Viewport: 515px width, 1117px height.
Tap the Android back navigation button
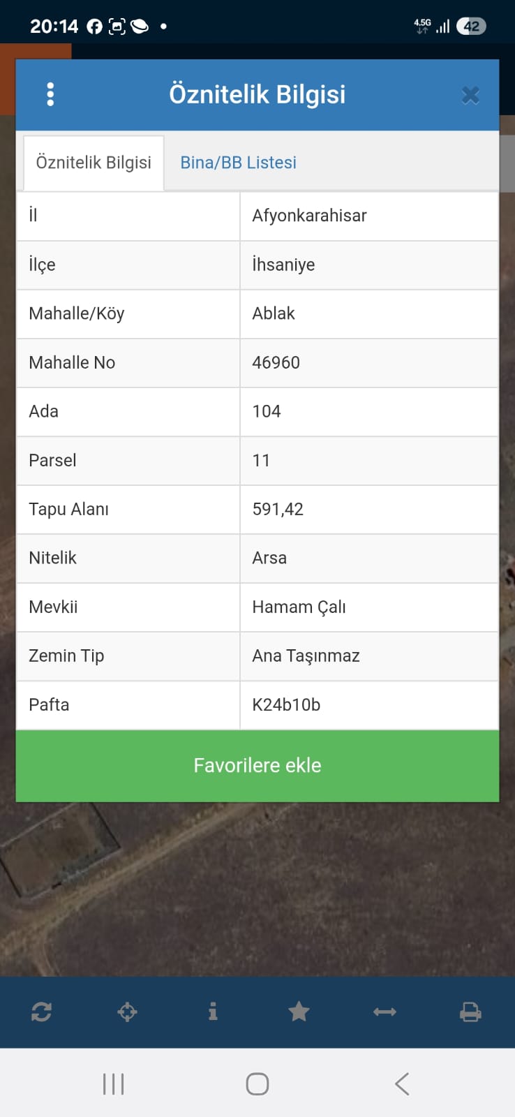[x=402, y=1083]
